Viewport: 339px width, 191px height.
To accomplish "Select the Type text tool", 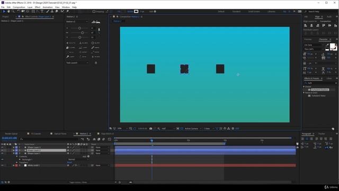I will (42, 11).
